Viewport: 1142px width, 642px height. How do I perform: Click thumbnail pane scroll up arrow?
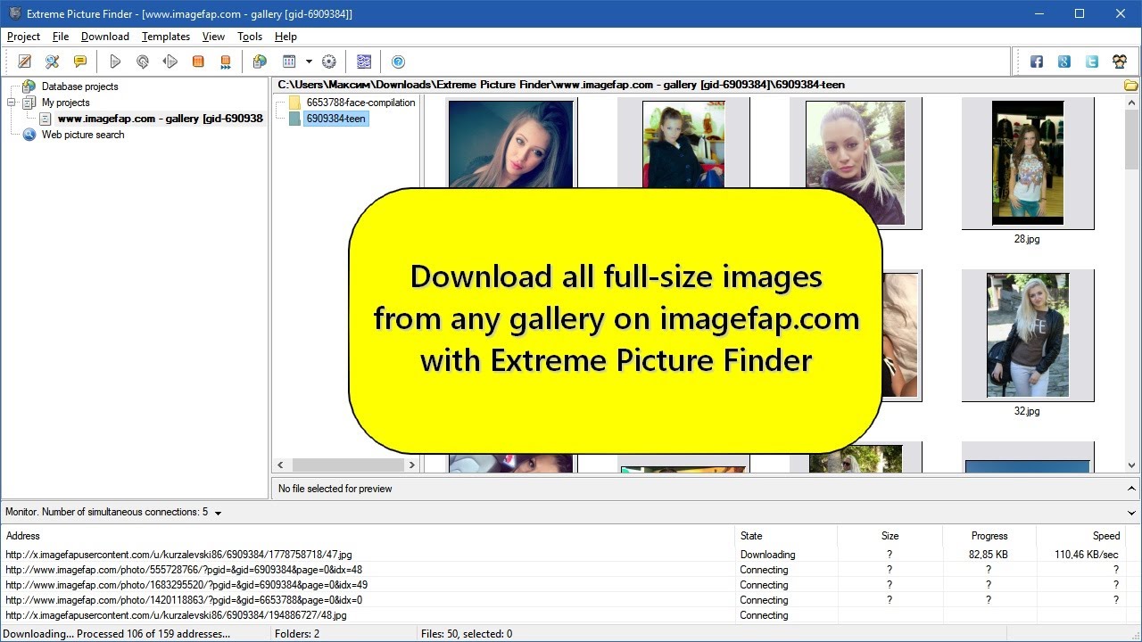(1131, 103)
